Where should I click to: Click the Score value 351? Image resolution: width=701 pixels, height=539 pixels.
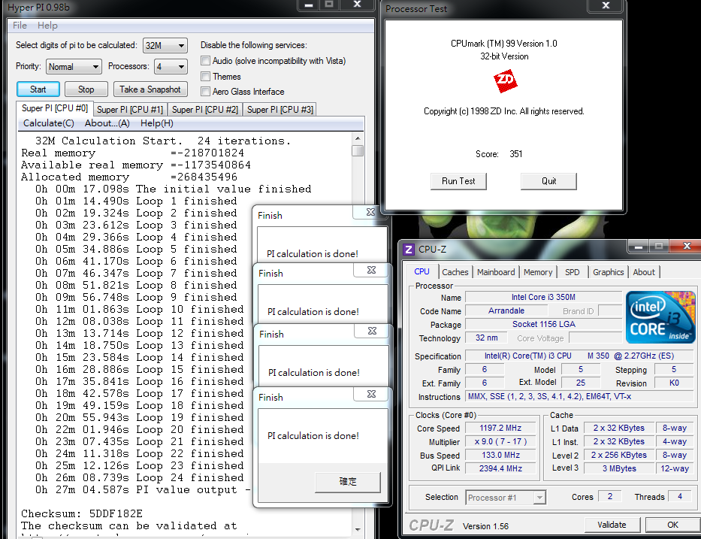pos(516,154)
